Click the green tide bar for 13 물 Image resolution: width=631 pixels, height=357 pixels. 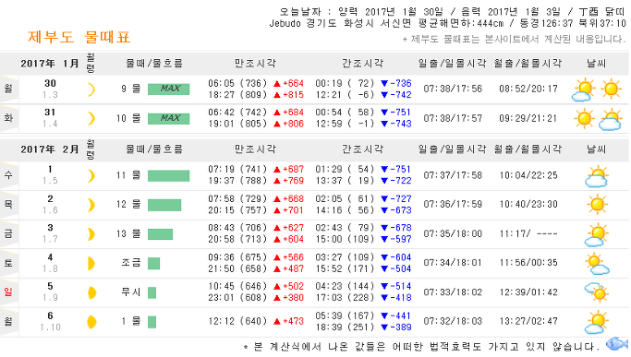click(x=160, y=234)
